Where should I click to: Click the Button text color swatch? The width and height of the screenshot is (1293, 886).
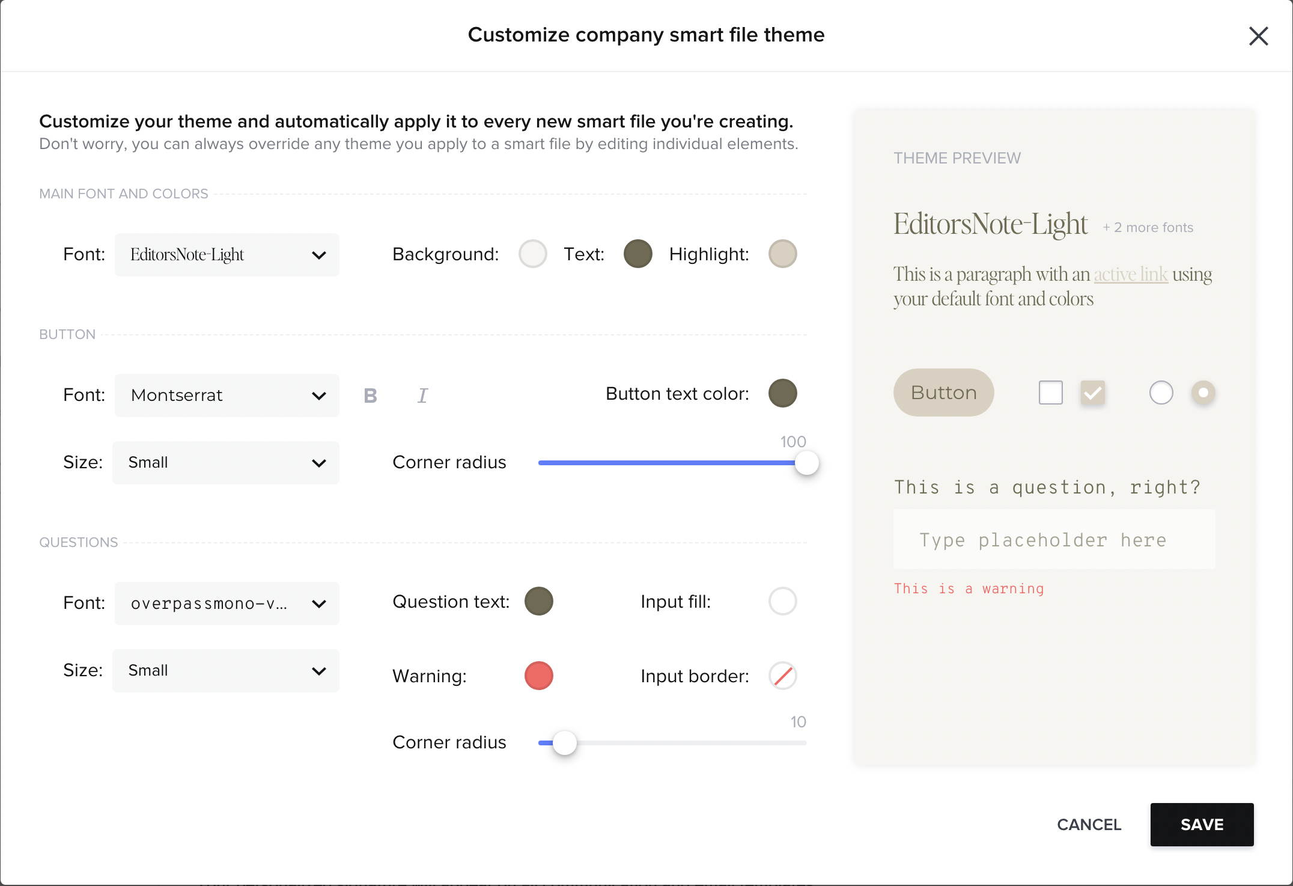783,394
